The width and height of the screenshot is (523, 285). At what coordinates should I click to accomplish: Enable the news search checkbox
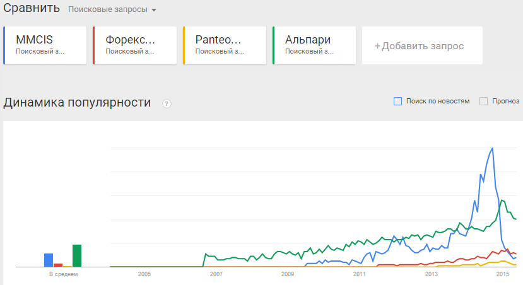click(397, 101)
